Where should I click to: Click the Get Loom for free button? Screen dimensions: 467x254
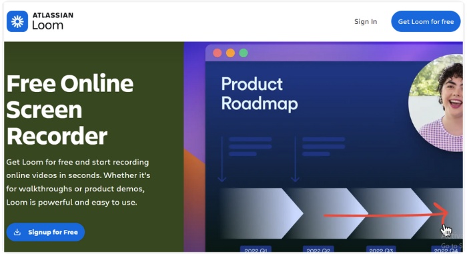(x=426, y=21)
